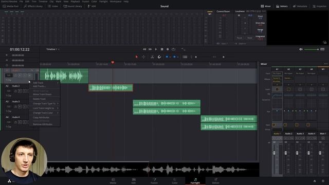Image resolution: width=329 pixels, height=185 pixels.
Task: Open the A1 pan control in mixer
Action: (277, 115)
